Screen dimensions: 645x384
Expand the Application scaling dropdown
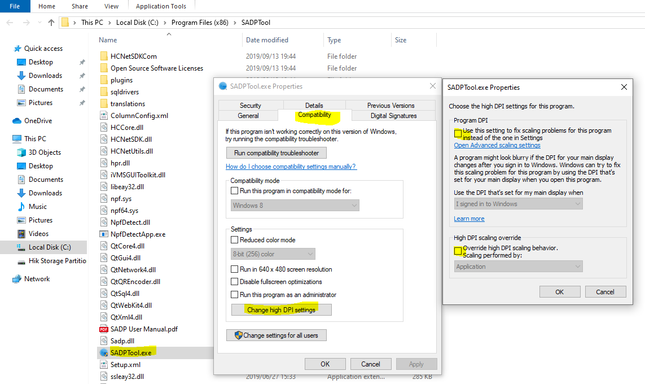(x=519, y=267)
